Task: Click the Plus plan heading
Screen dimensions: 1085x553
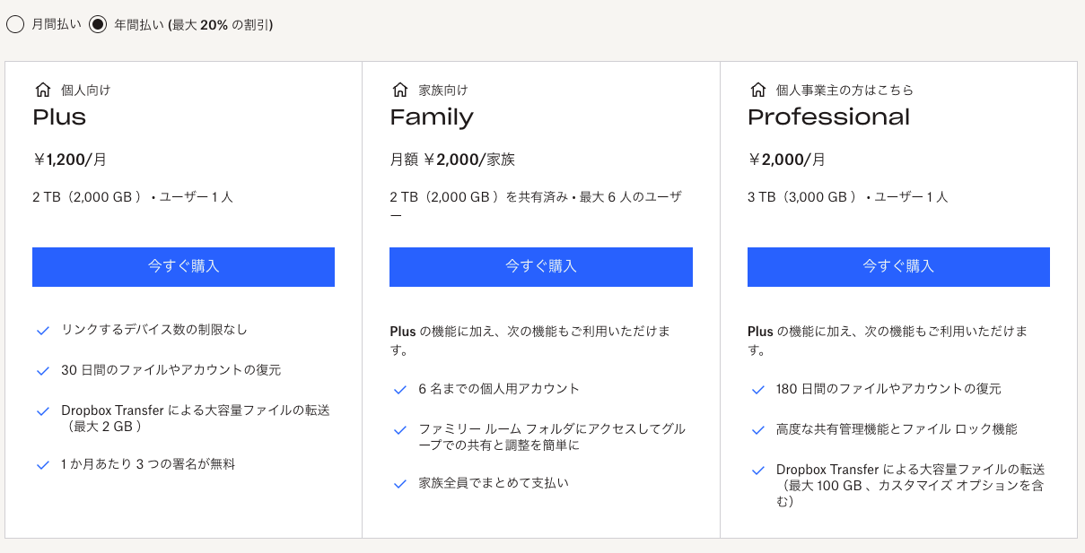Action: tap(59, 117)
